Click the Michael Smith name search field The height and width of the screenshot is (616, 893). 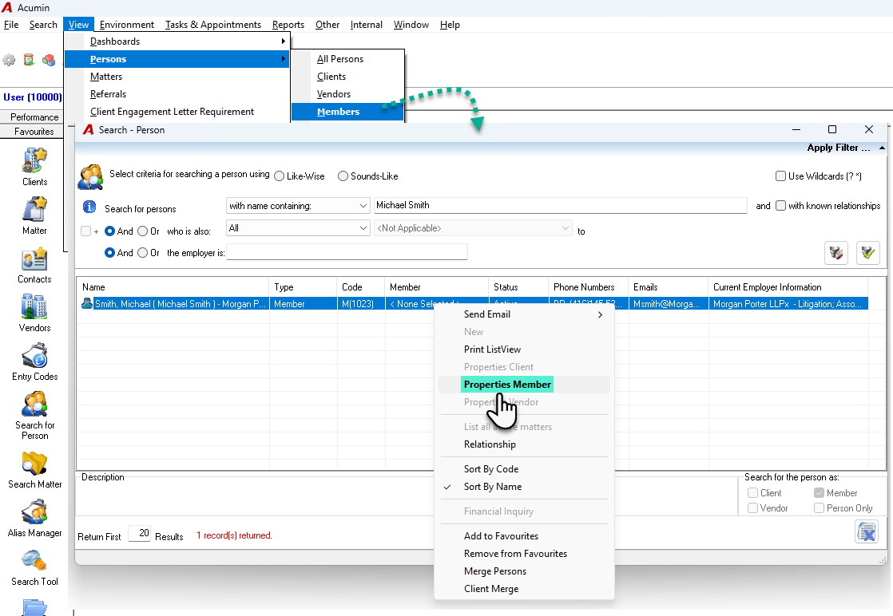pyautogui.click(x=561, y=205)
